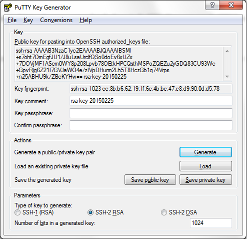247x239 pixels.
Task: Focus the Key passphrase field
Action: click(151, 113)
